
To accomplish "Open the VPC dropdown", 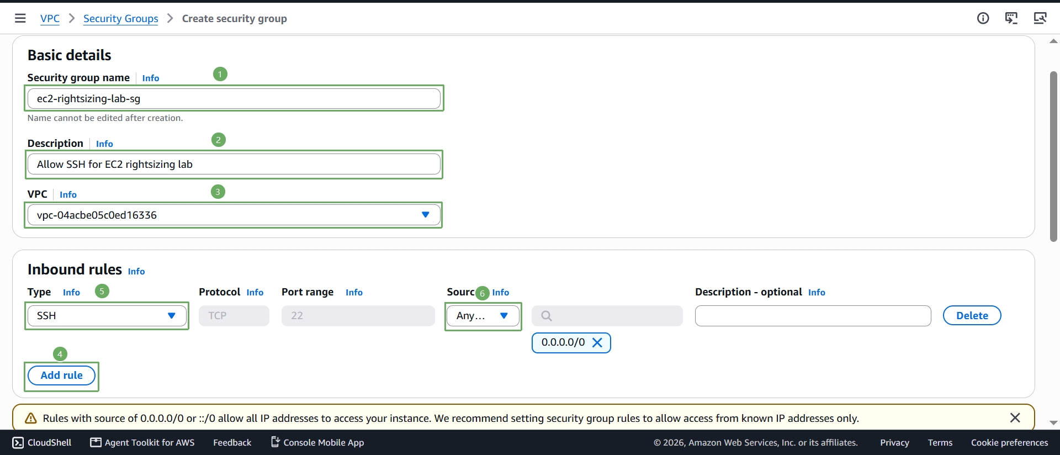I will pyautogui.click(x=234, y=215).
